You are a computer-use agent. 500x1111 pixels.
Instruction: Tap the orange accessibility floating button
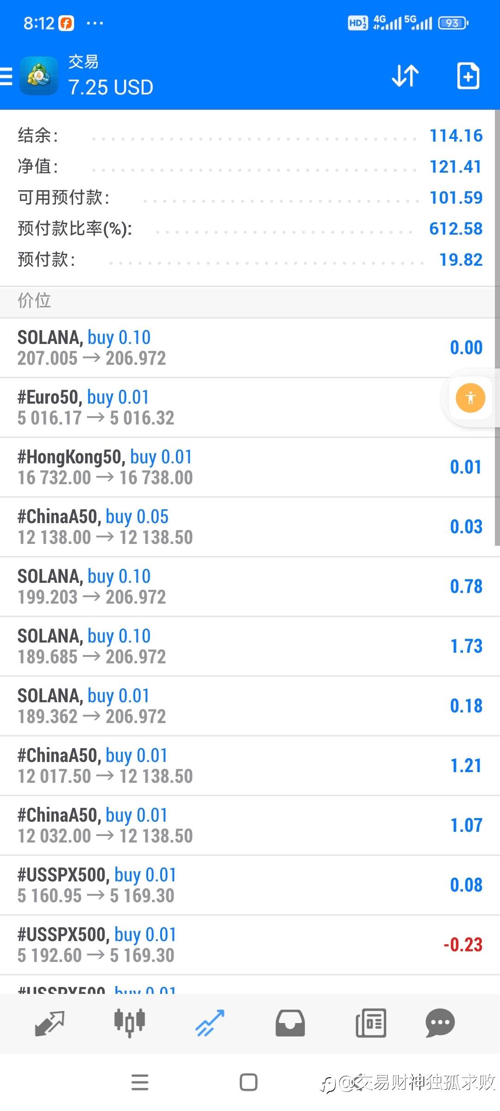[470, 398]
